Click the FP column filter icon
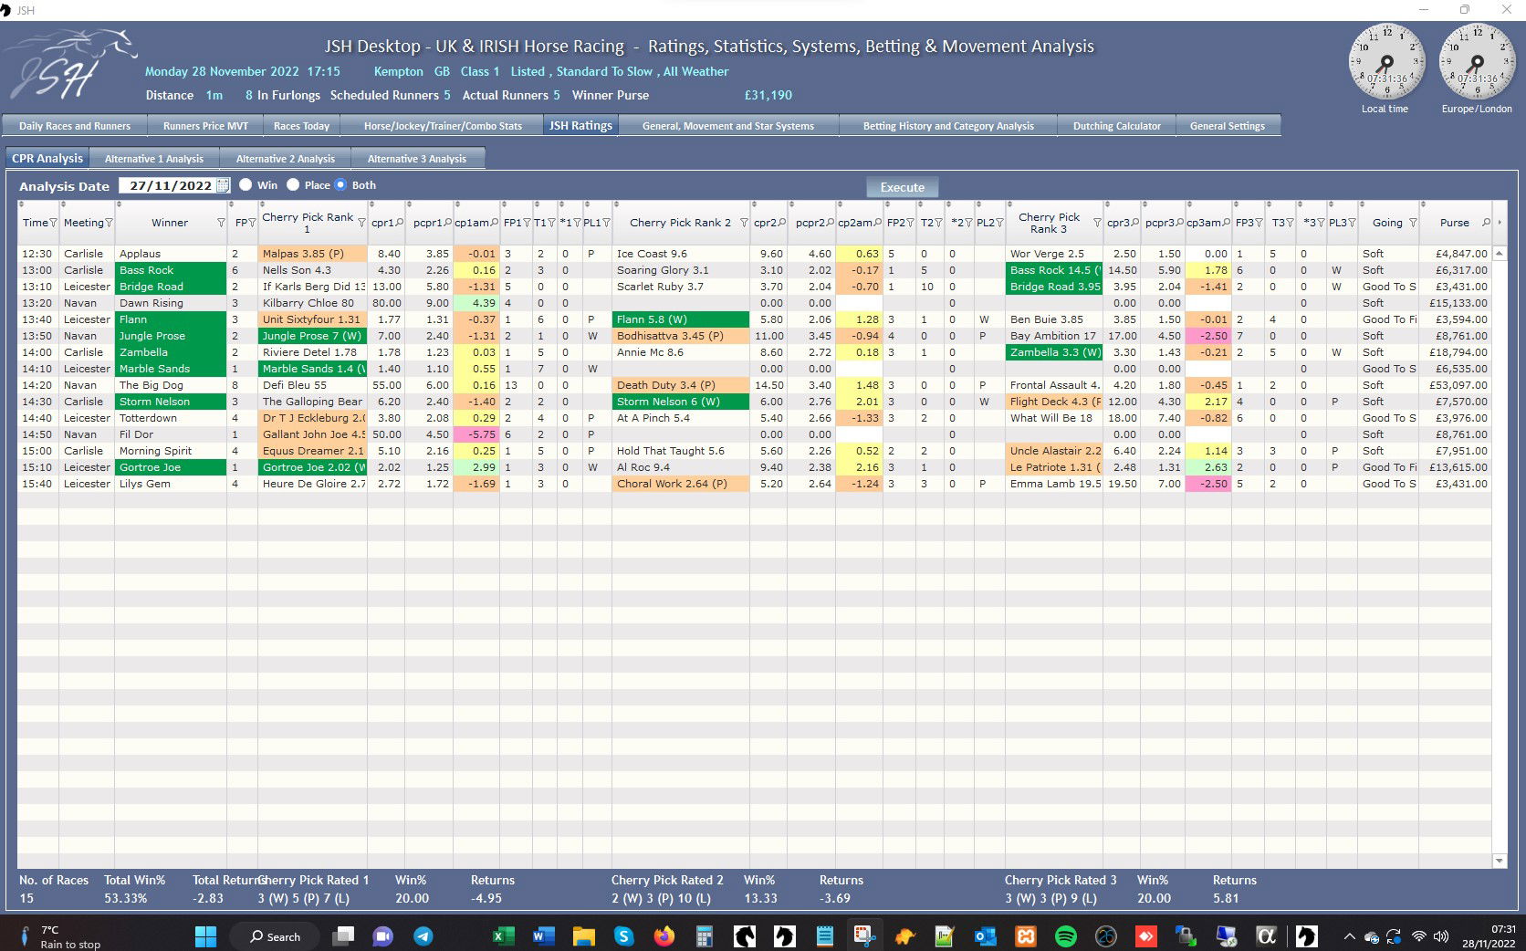 (x=253, y=223)
